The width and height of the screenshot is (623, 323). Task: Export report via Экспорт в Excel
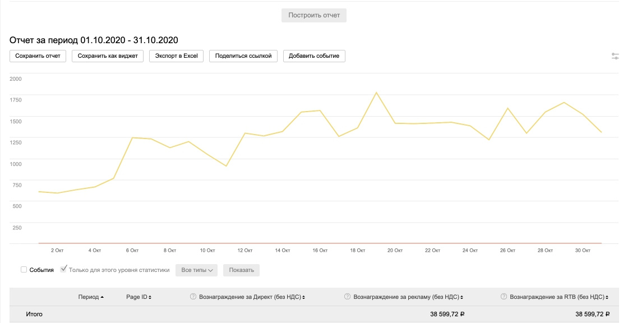177,56
